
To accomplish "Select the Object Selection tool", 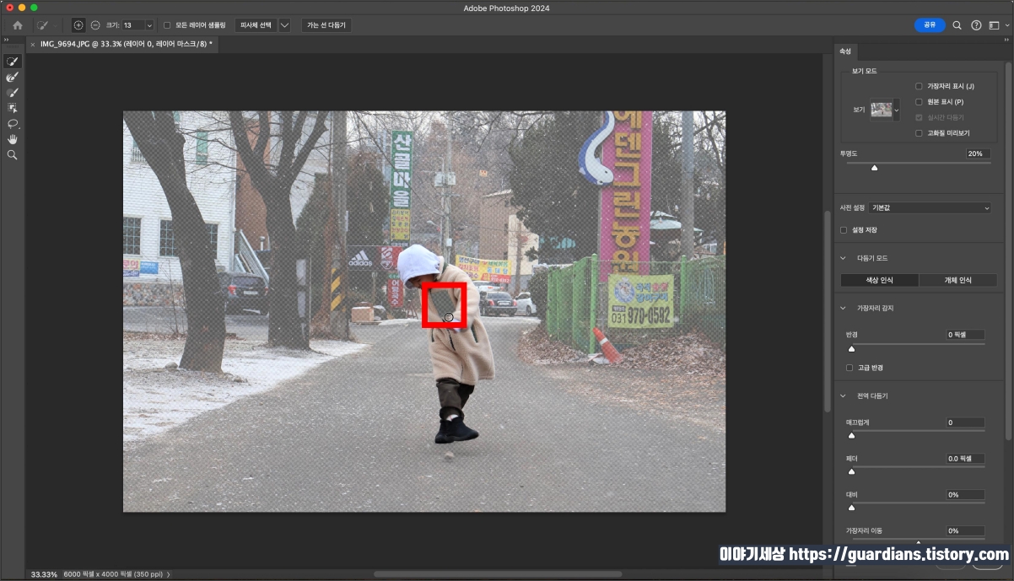I will [x=13, y=108].
